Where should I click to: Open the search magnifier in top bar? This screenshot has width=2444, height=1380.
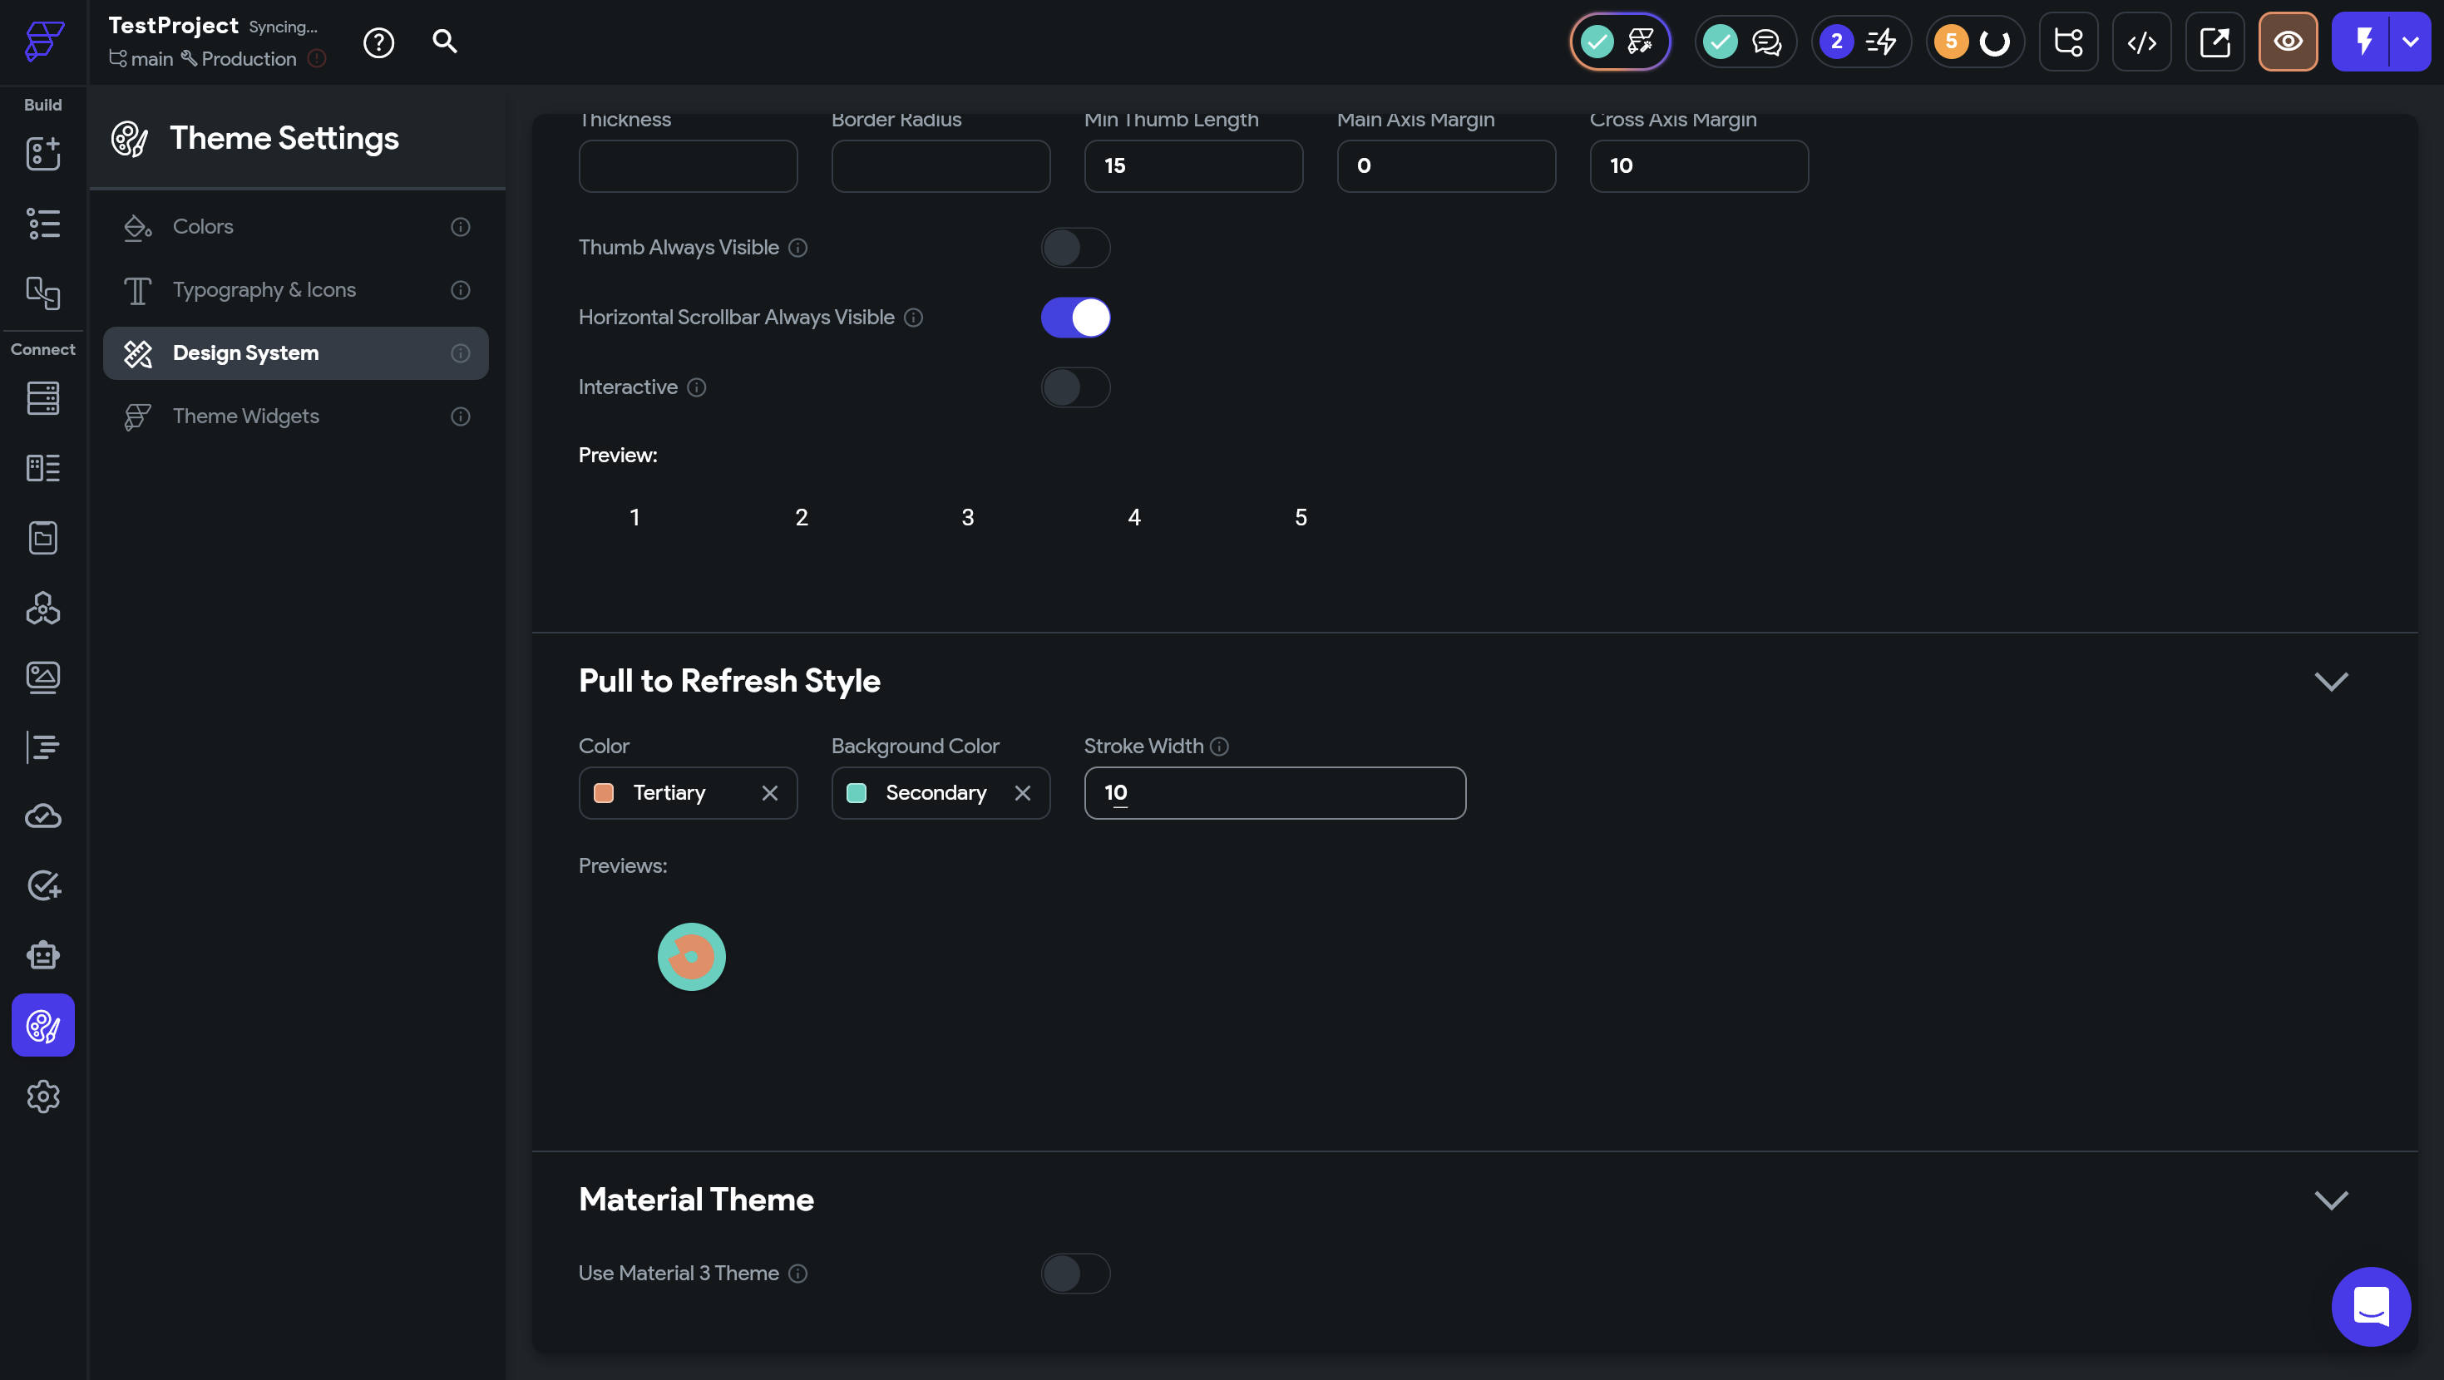pyautogui.click(x=445, y=42)
